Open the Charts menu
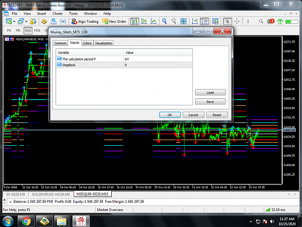This screenshot has width=302, height=227. tap(58, 14)
